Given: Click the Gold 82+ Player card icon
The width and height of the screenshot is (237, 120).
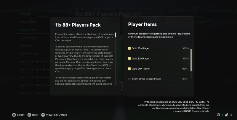Looking at the screenshot, I should (129, 59).
